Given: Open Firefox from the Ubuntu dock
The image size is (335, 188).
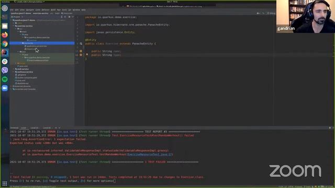Looking at the screenshot, I should pyautogui.click(x=5, y=35).
